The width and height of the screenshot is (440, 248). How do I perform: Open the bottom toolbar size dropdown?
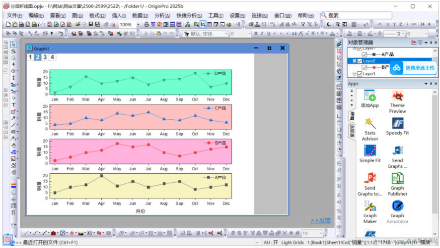coord(320,233)
